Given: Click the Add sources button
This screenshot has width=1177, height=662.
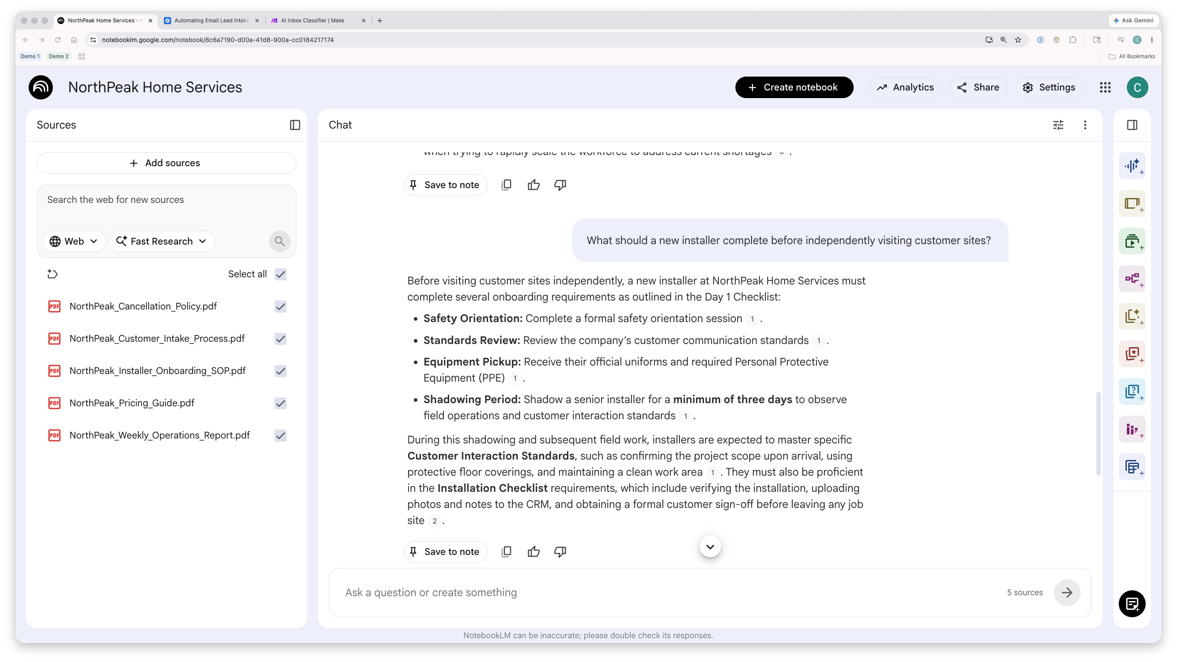Looking at the screenshot, I should (166, 163).
